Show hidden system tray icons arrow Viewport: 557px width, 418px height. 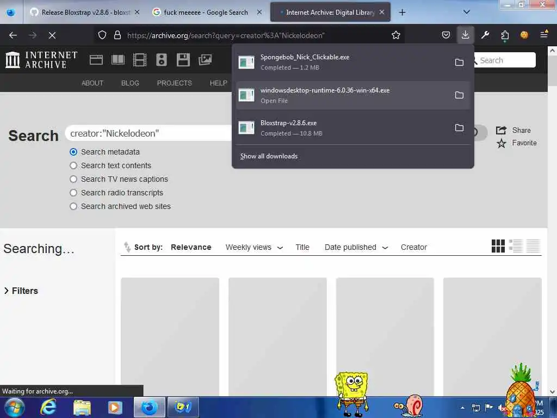[462, 408]
